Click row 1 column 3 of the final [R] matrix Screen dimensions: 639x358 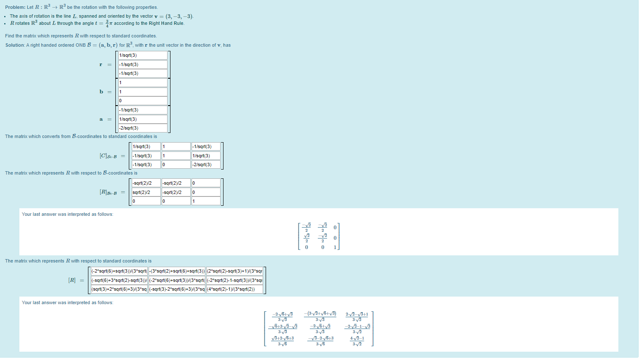234,271
